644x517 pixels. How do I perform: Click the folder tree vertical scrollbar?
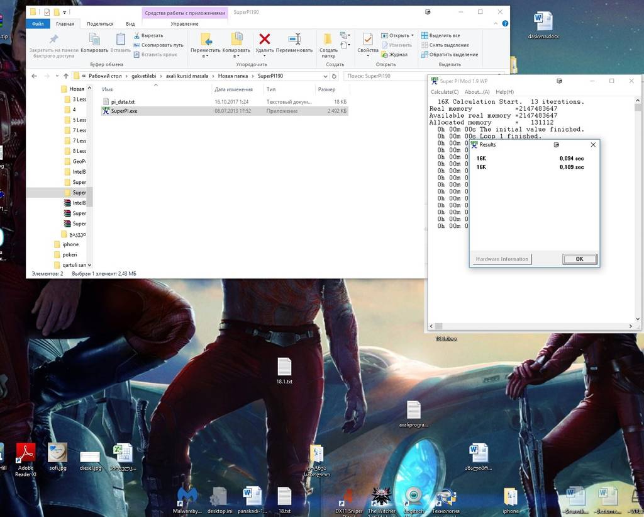pyautogui.click(x=89, y=177)
